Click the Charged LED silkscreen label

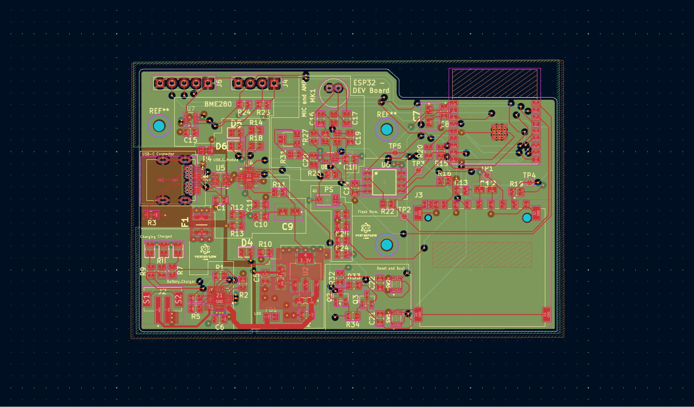[x=165, y=236]
